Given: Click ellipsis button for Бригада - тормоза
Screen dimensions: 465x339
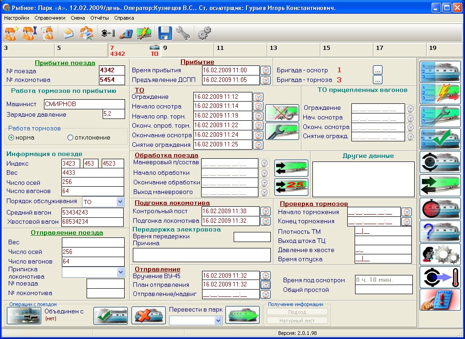Looking at the screenshot, I should (377, 80).
